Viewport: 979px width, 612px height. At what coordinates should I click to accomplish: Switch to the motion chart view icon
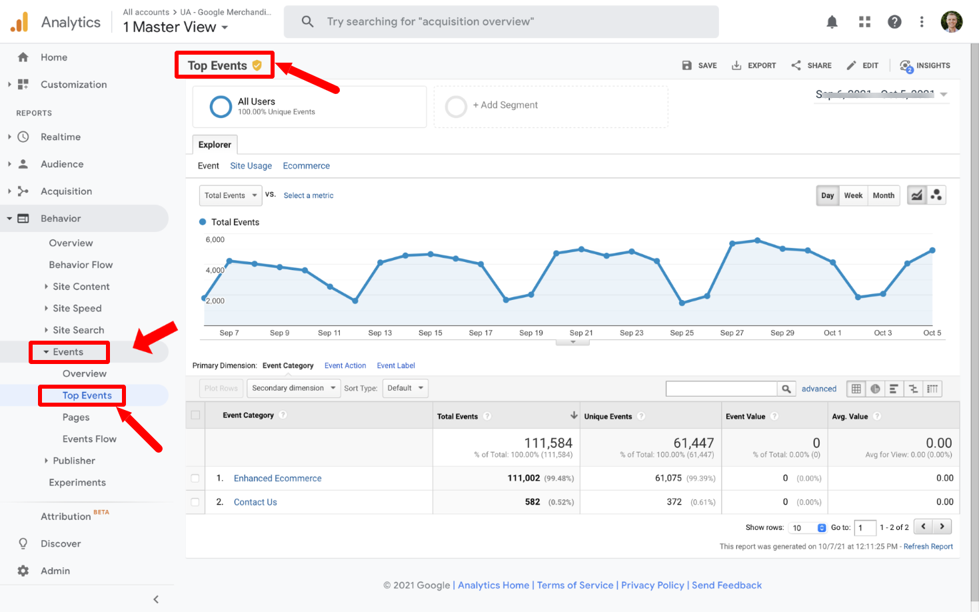point(936,195)
